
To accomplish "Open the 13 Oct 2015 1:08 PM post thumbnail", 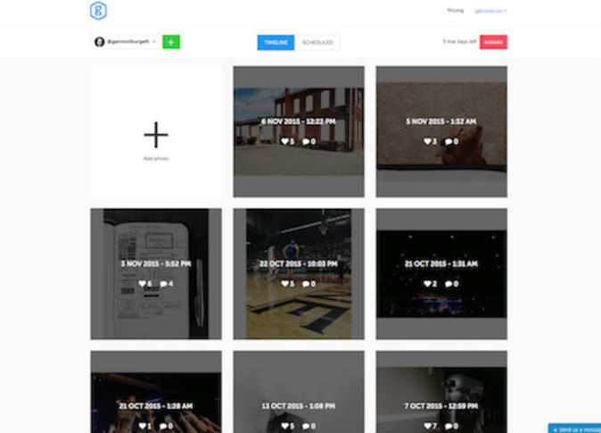I will (299, 393).
